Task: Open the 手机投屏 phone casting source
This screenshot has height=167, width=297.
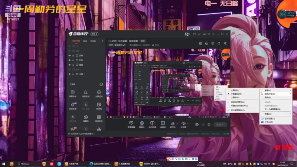Action: point(152,125)
